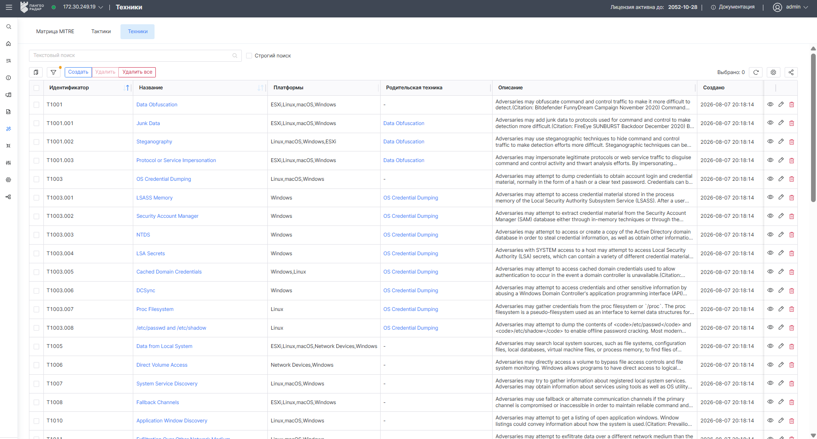817x439 pixels.
Task: Click the copy icon left of filter
Action: (x=36, y=72)
